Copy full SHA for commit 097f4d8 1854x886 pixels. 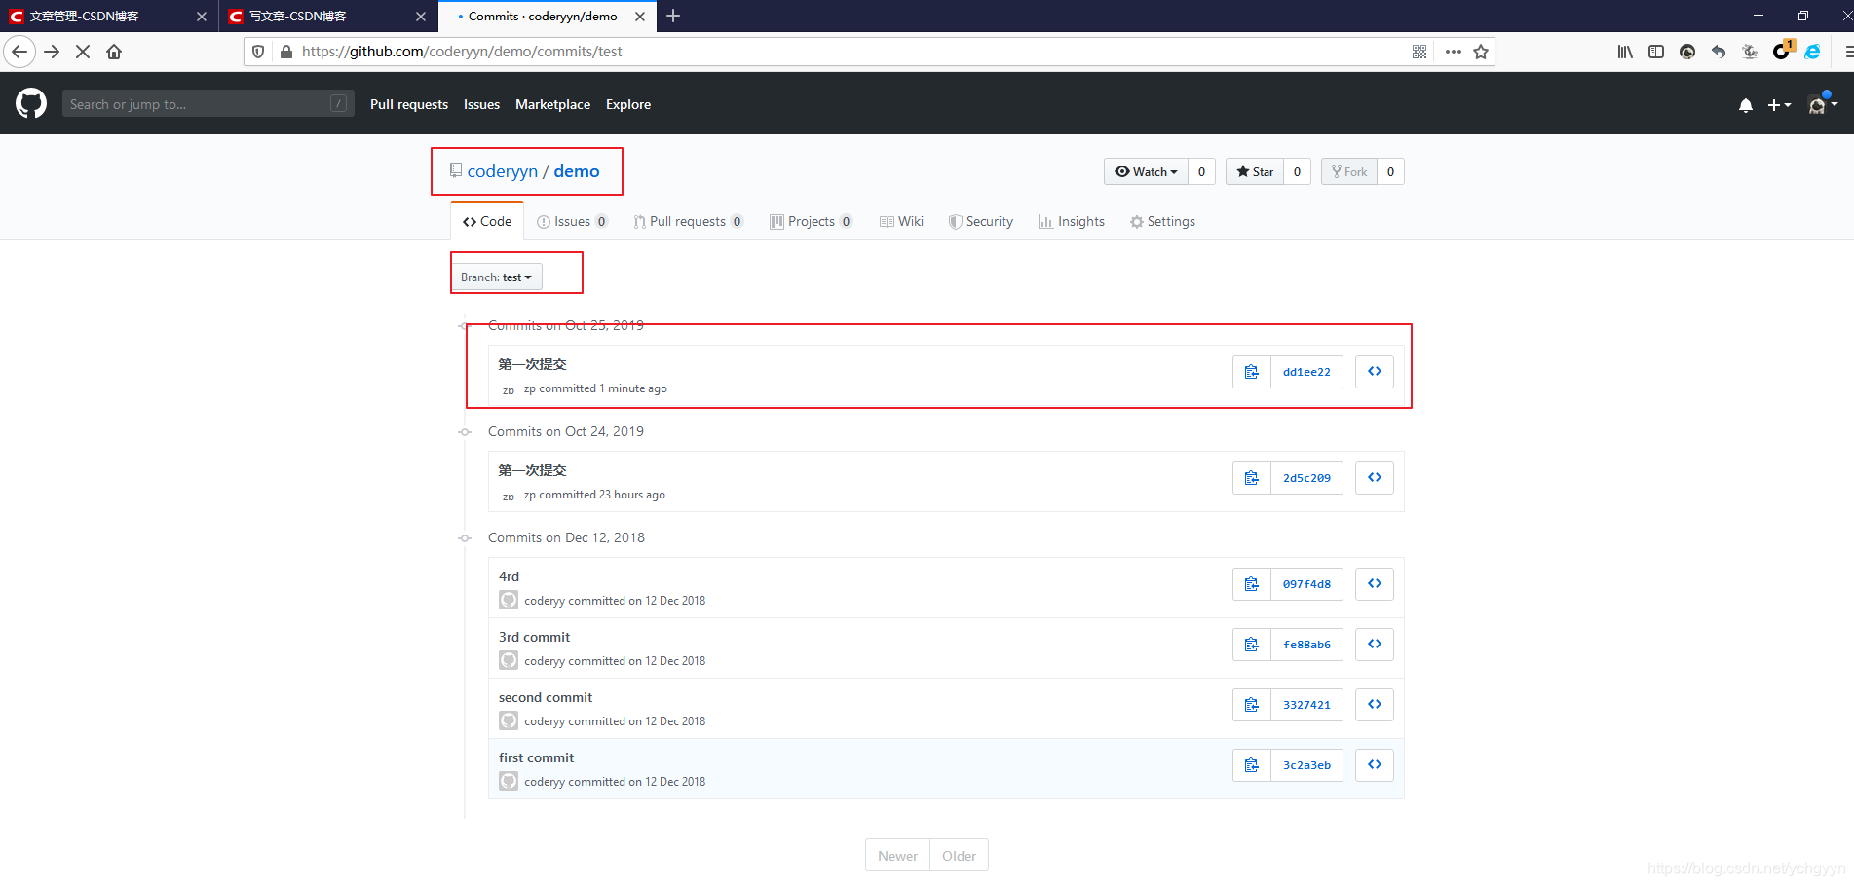click(x=1252, y=584)
